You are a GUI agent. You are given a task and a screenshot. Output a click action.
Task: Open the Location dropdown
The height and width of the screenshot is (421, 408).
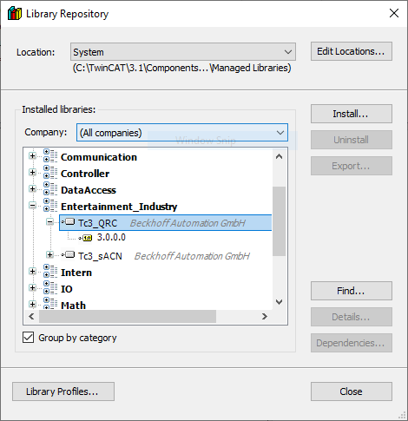tap(183, 52)
